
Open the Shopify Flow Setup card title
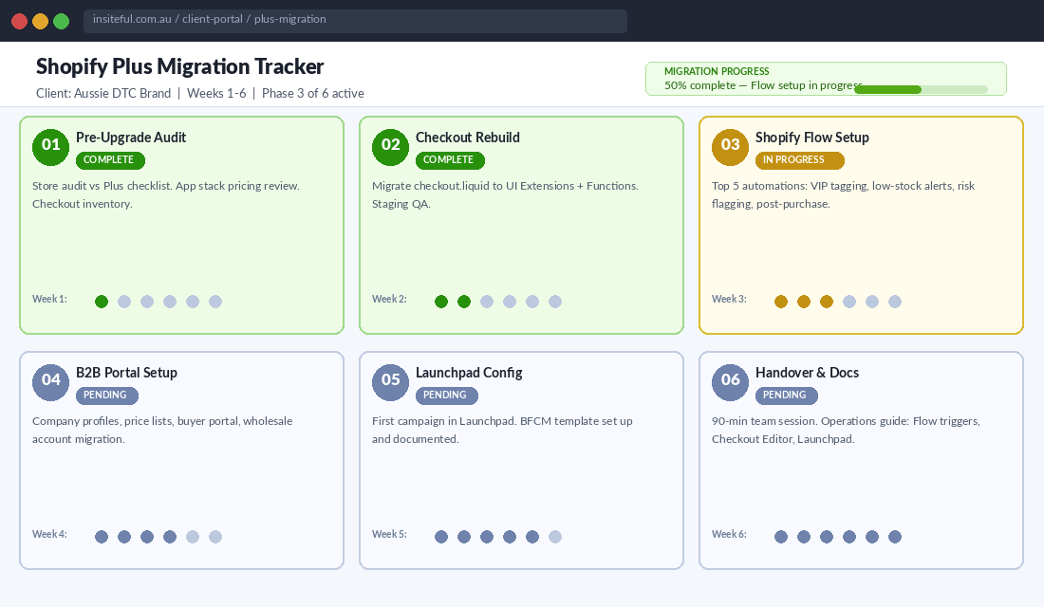point(811,138)
